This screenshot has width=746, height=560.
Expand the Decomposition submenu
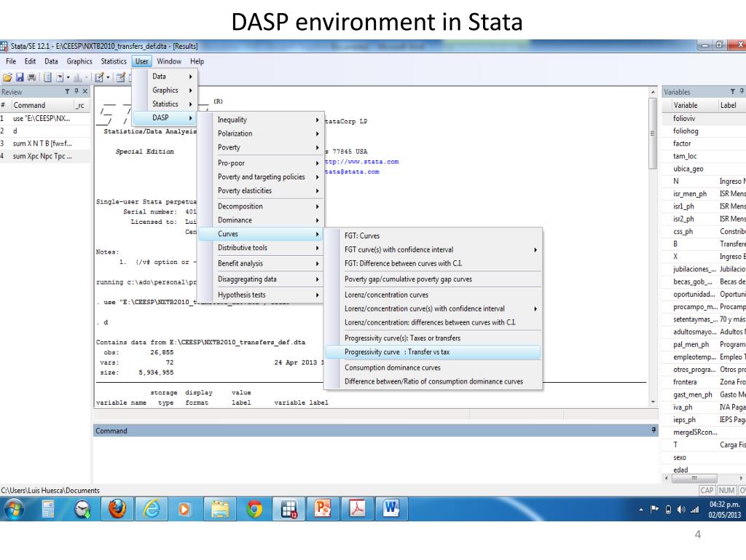pyautogui.click(x=261, y=206)
